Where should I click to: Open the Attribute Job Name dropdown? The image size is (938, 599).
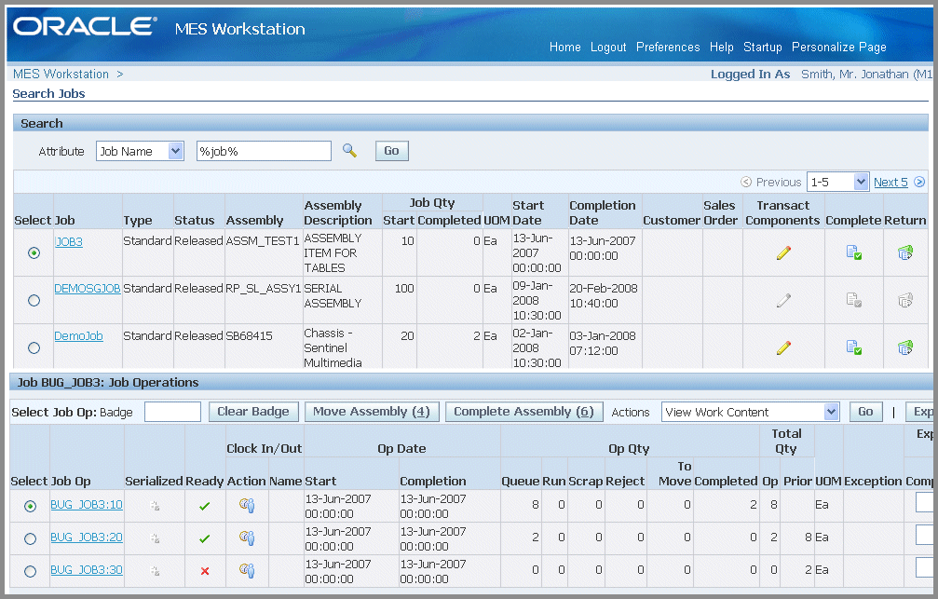point(140,151)
